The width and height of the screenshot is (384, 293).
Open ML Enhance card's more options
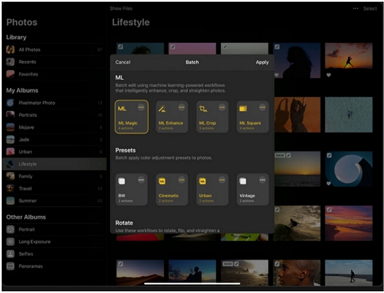click(x=182, y=107)
